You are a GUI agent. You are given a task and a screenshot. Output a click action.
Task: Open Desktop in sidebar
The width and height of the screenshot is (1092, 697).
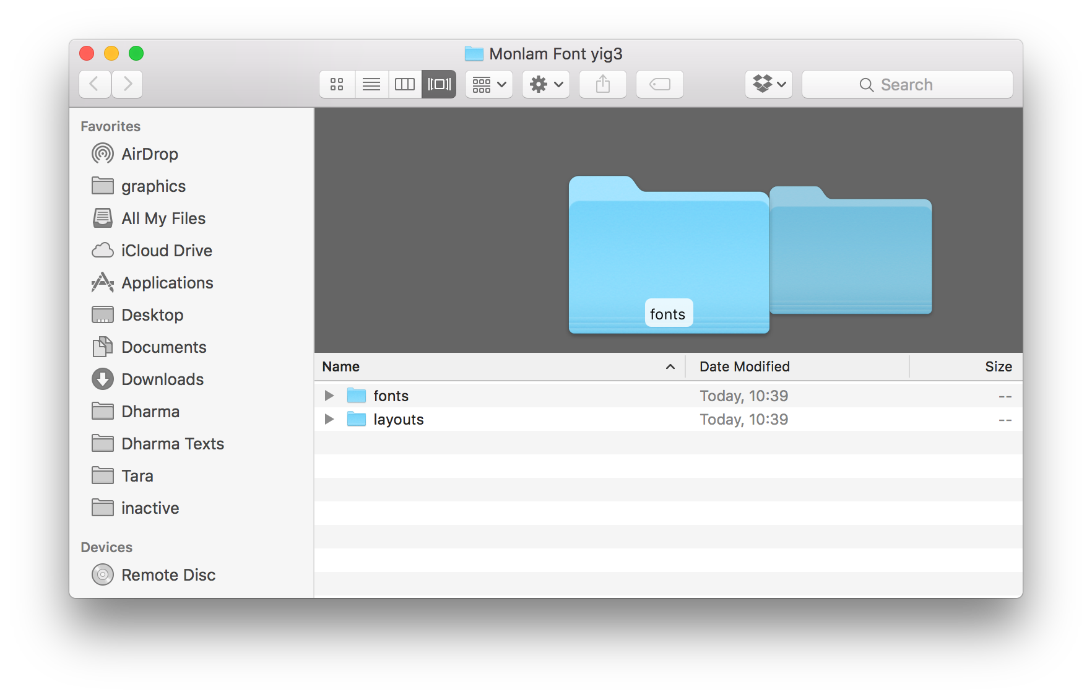191,314
